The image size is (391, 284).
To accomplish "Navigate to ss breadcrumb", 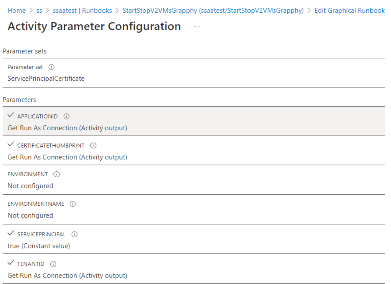I will [x=39, y=11].
